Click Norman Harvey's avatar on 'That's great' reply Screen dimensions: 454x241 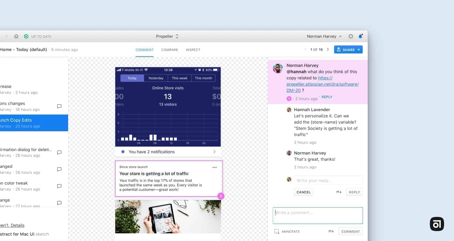289,153
